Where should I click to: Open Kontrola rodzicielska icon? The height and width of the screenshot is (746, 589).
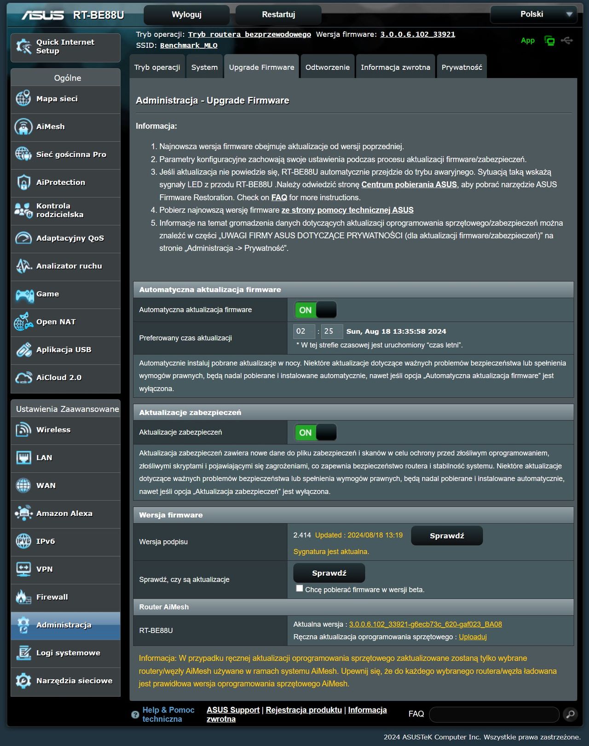[x=23, y=210]
